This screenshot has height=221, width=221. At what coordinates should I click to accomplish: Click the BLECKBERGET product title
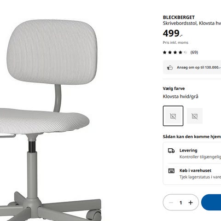[x=179, y=17]
